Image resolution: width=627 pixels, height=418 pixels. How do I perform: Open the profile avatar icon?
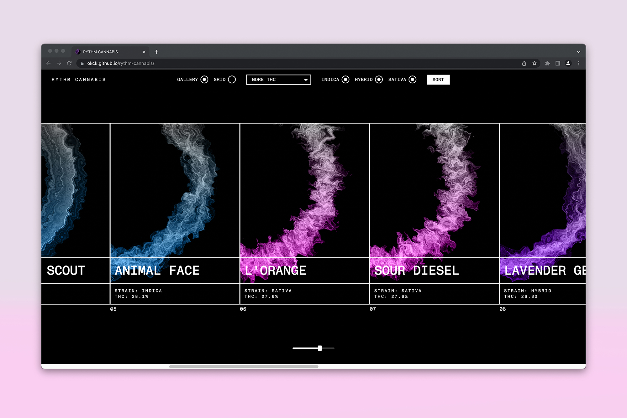pos(568,63)
